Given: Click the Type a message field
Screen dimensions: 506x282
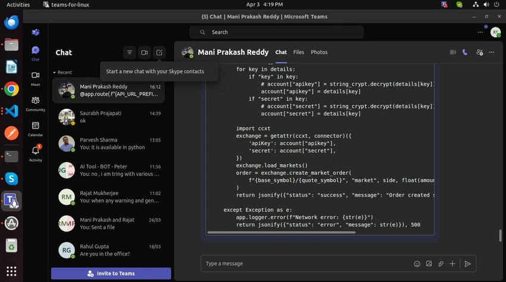Looking at the screenshot, I should [307, 264].
